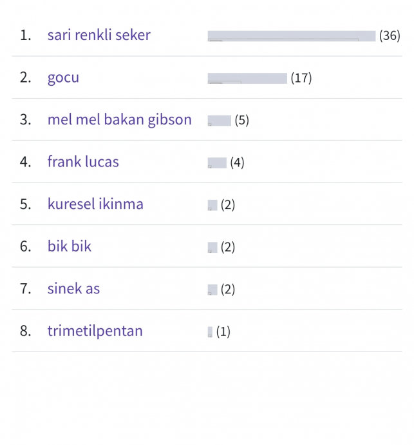This screenshot has height=445, width=414.
Task: Click the 'mel mel bakan gibson' link
Action: (120, 119)
